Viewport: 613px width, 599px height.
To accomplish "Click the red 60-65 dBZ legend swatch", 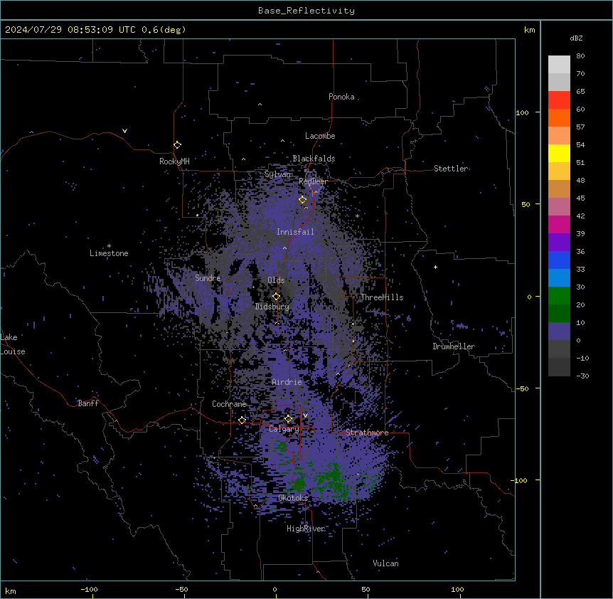I will (x=559, y=100).
